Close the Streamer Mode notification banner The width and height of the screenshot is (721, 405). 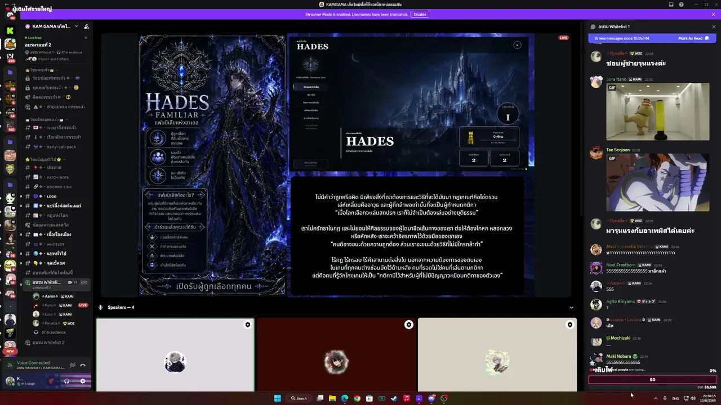(714, 14)
